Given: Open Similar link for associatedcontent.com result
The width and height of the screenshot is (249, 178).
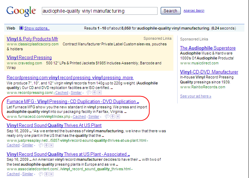Looking at the screenshot, I should [28, 174].
